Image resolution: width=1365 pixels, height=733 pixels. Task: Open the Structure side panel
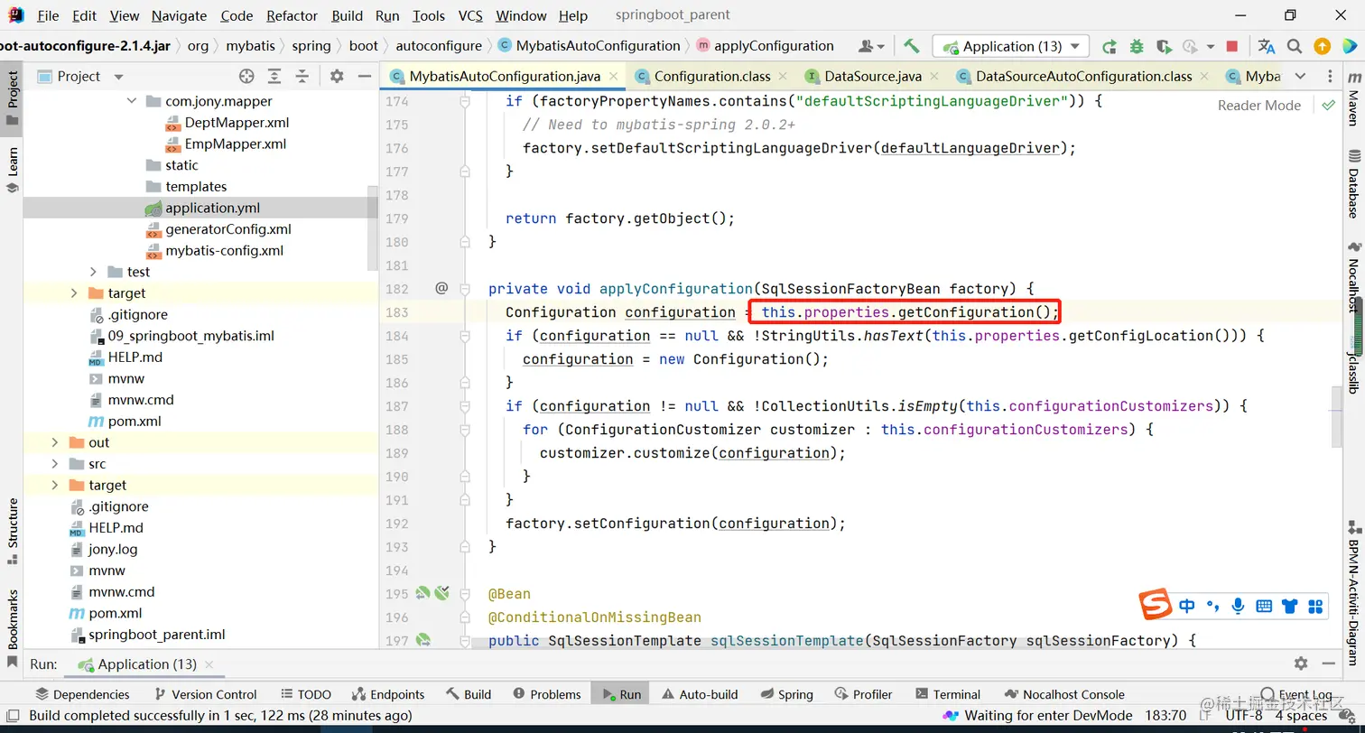click(x=13, y=531)
